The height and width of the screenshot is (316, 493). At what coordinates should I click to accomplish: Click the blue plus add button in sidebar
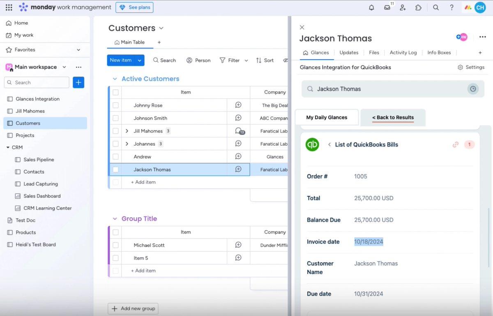pyautogui.click(x=78, y=82)
